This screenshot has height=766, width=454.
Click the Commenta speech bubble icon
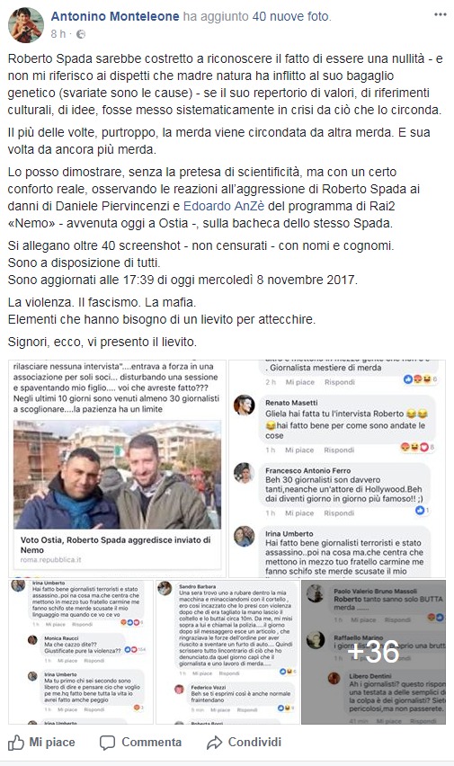107,743
